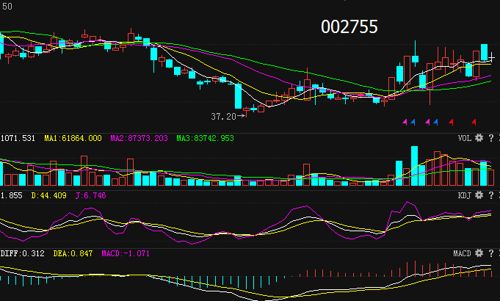Click the white crosshair plus on latest candle
The height and width of the screenshot is (301, 500).
coord(492,58)
